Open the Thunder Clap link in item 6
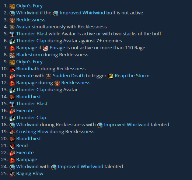 [x=31, y=41]
